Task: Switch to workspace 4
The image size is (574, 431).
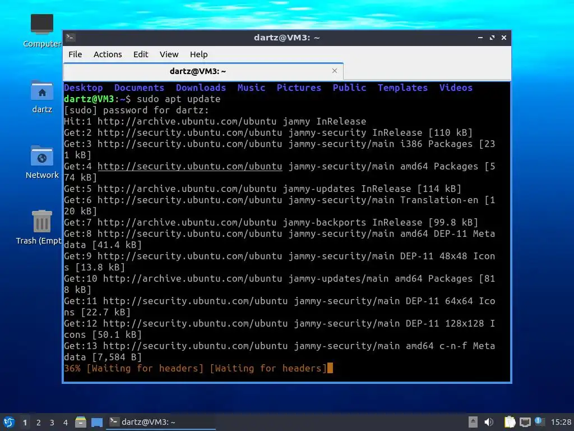Action: (66, 423)
